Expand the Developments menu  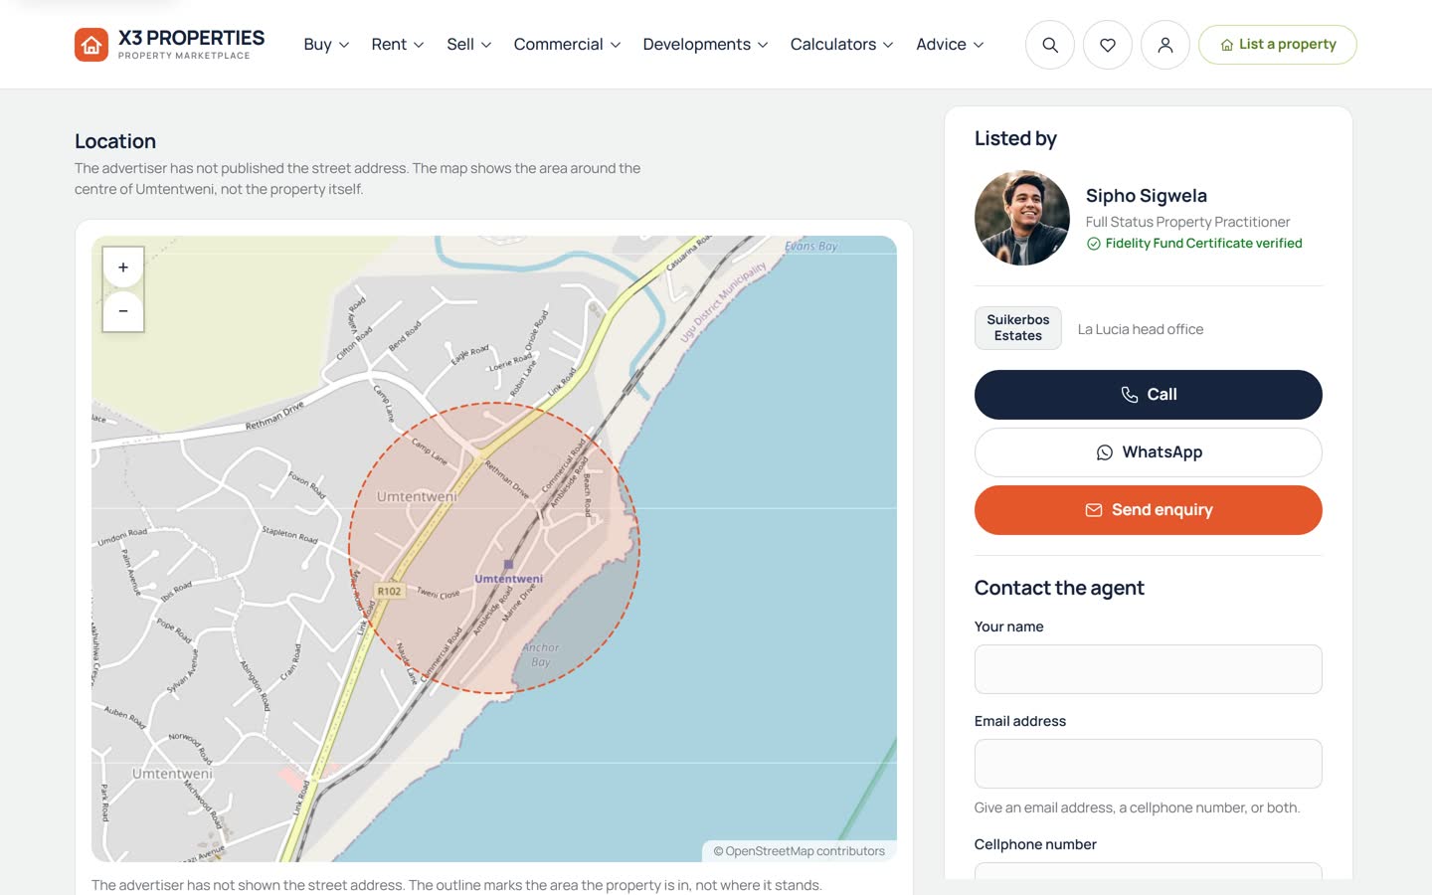(706, 45)
